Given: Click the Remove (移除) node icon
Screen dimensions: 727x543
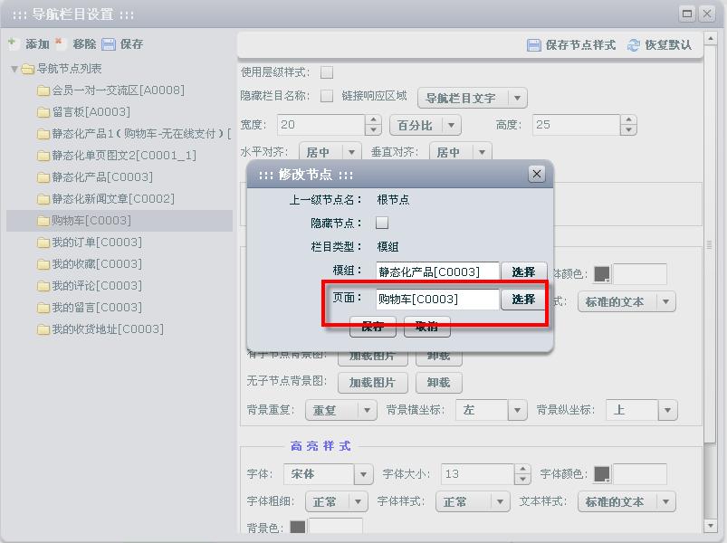Looking at the screenshot, I should [x=61, y=43].
